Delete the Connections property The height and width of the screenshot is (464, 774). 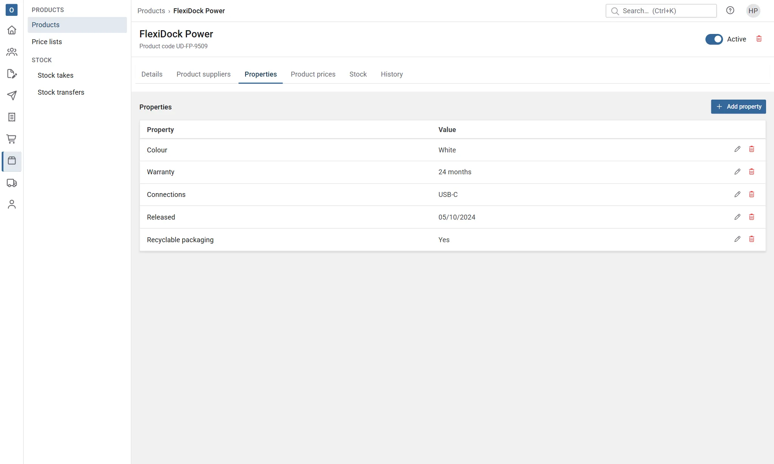pos(752,194)
